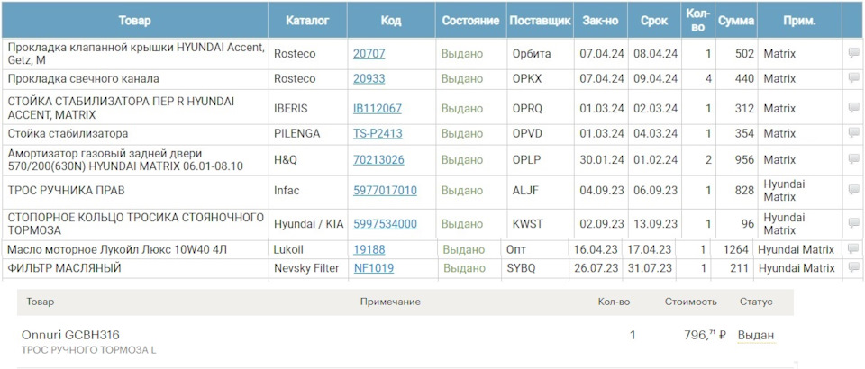Sort by the Зак-но date header
The height and width of the screenshot is (369, 865).
(x=600, y=21)
